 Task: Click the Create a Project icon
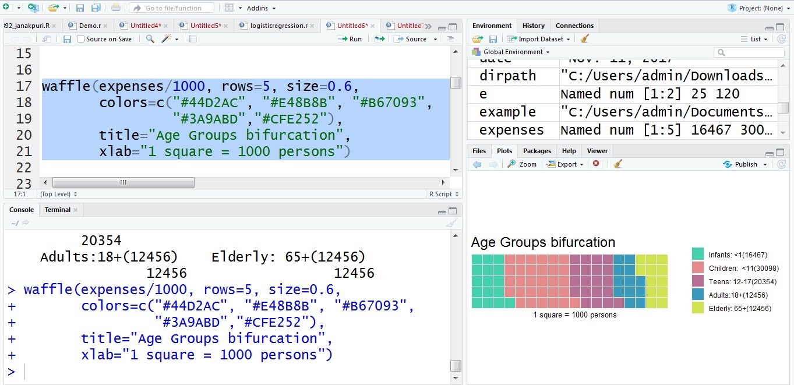coord(33,8)
